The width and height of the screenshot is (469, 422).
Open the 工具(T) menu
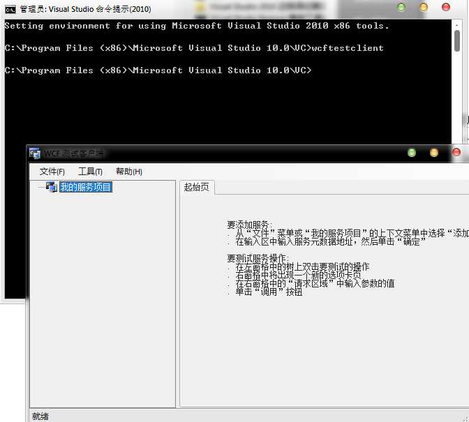pos(90,172)
